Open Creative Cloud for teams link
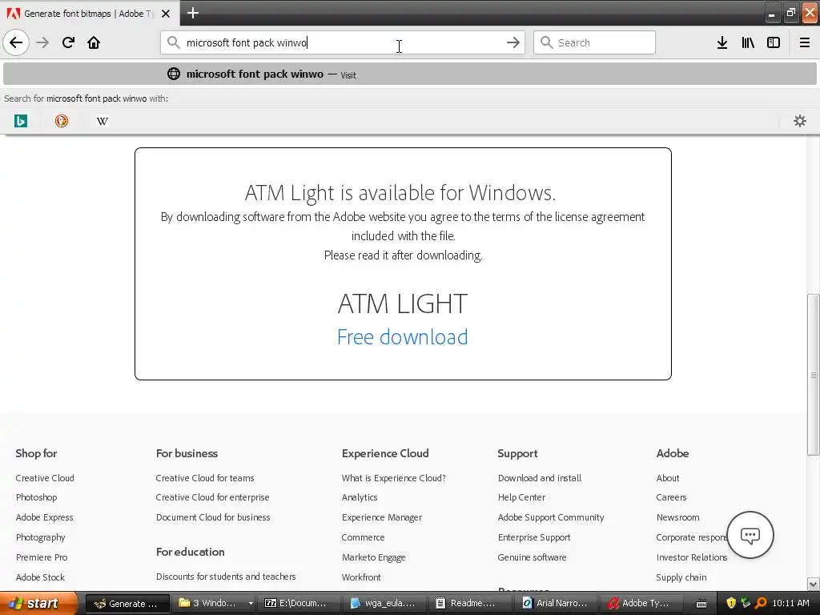The image size is (820, 615). 205,478
